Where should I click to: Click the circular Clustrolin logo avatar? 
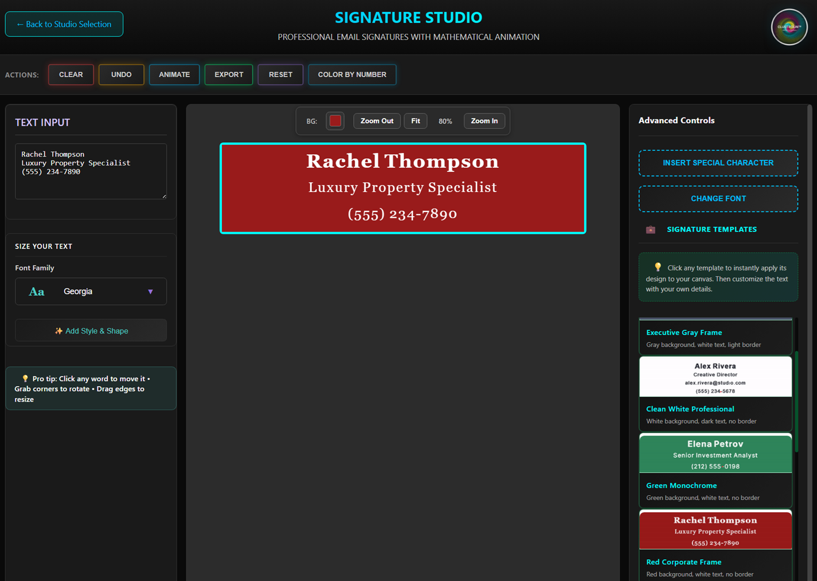pos(789,27)
